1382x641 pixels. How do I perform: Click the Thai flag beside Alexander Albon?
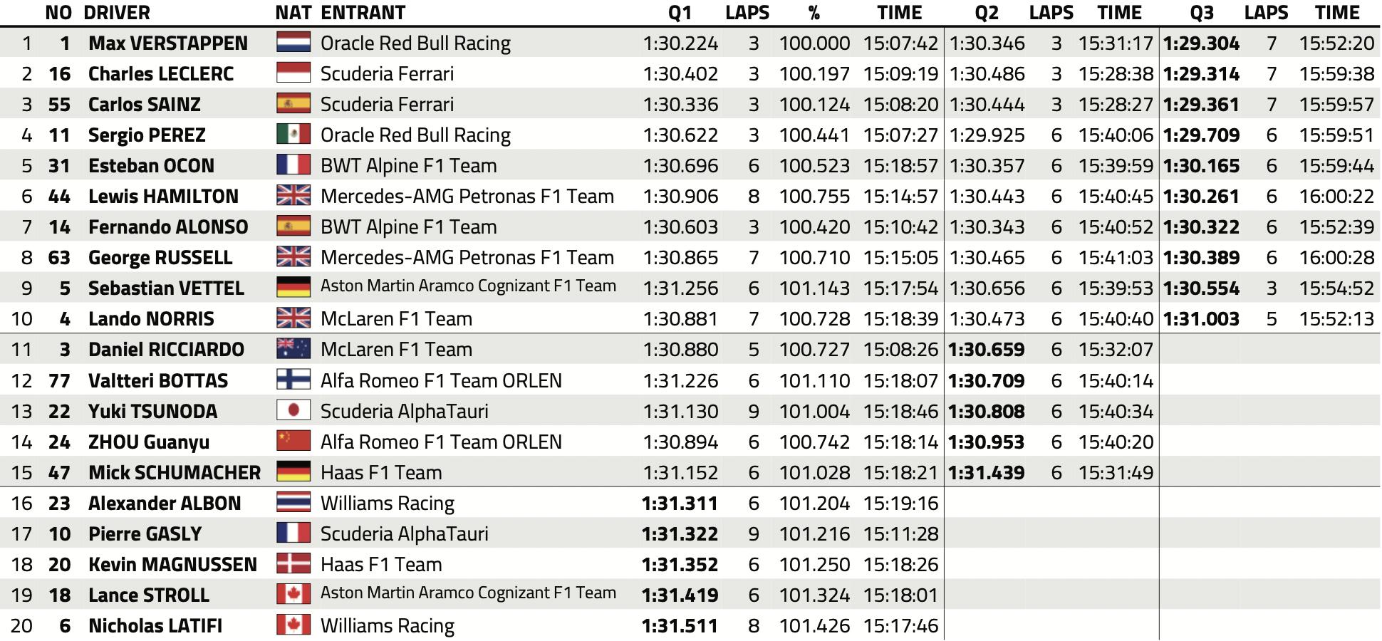coord(293,503)
